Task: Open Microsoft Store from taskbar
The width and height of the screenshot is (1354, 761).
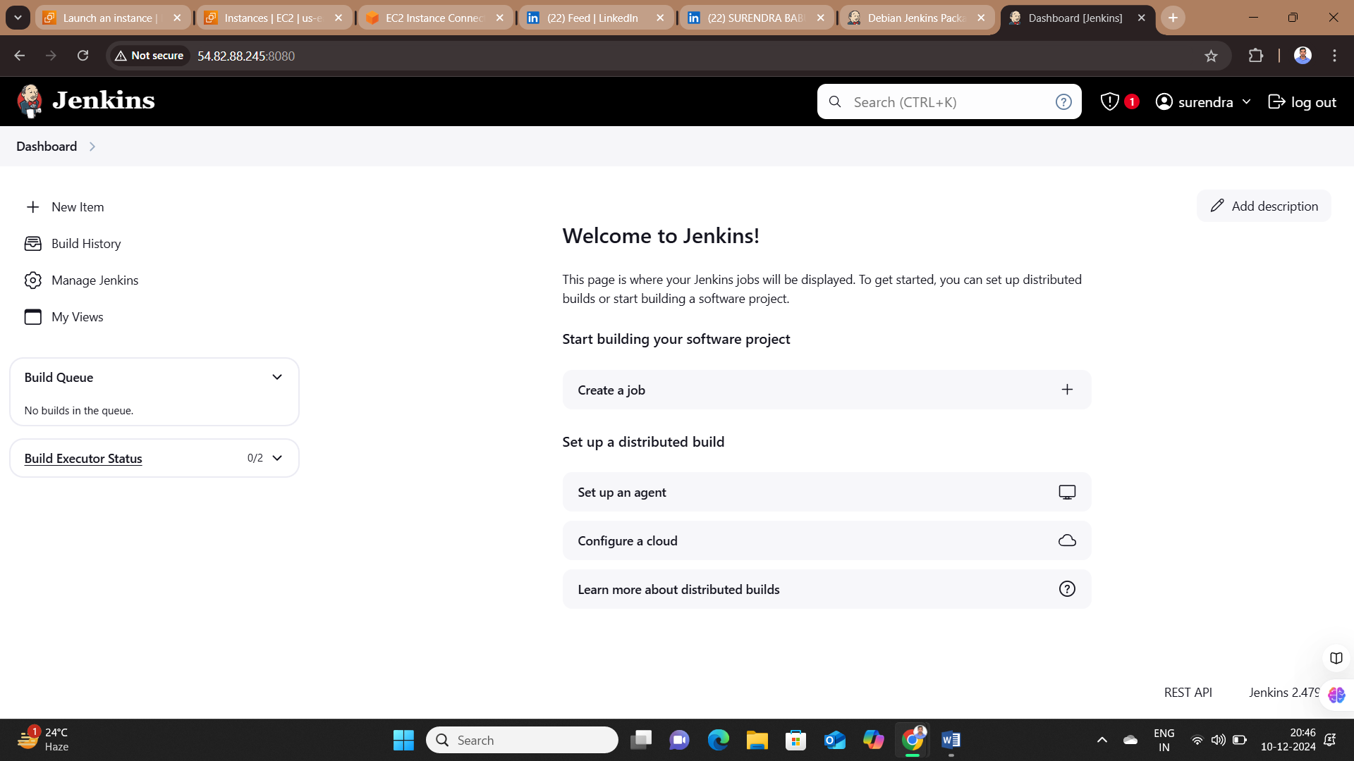Action: (x=795, y=740)
